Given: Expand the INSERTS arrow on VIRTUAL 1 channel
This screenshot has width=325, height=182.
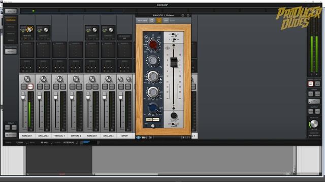Looking at the screenshot, I should (x=54, y=44).
